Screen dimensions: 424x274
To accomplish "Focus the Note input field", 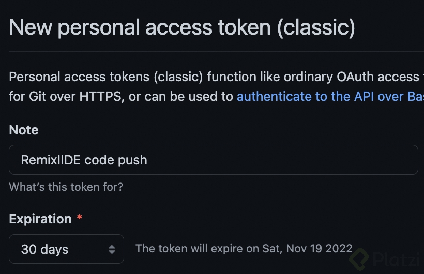I will (x=214, y=160).
